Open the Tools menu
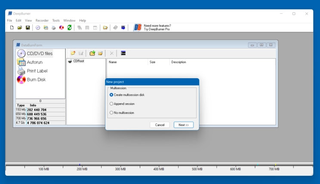 [56, 20]
